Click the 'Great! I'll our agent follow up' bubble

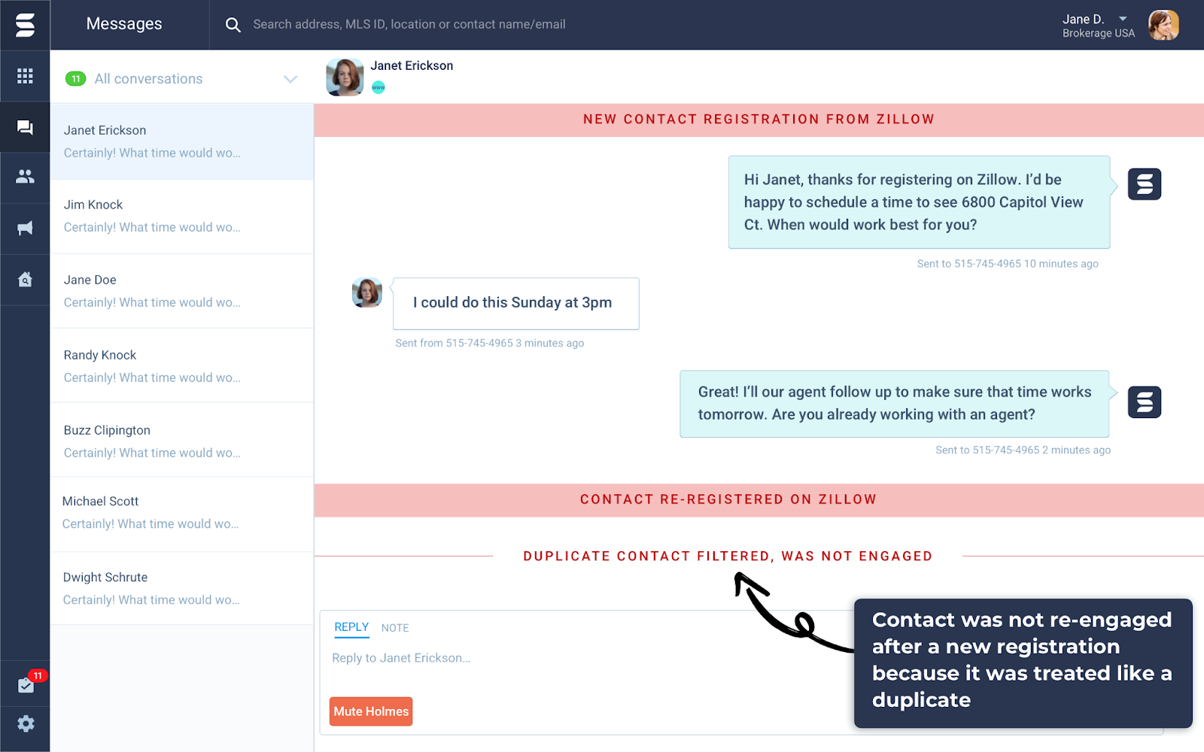click(895, 404)
